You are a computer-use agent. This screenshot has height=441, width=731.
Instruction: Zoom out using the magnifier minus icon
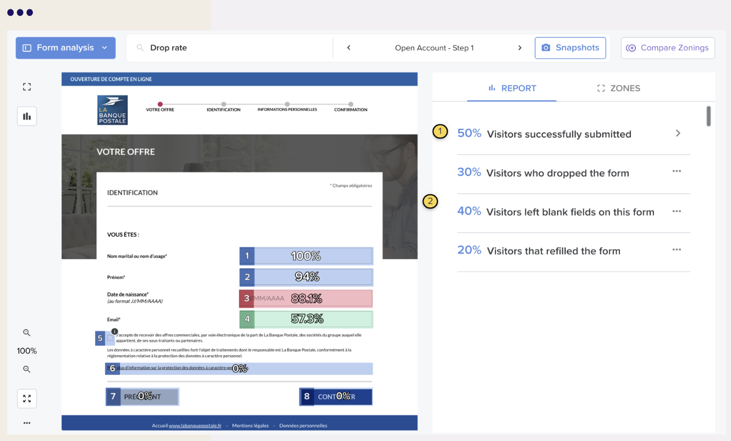pyautogui.click(x=26, y=369)
